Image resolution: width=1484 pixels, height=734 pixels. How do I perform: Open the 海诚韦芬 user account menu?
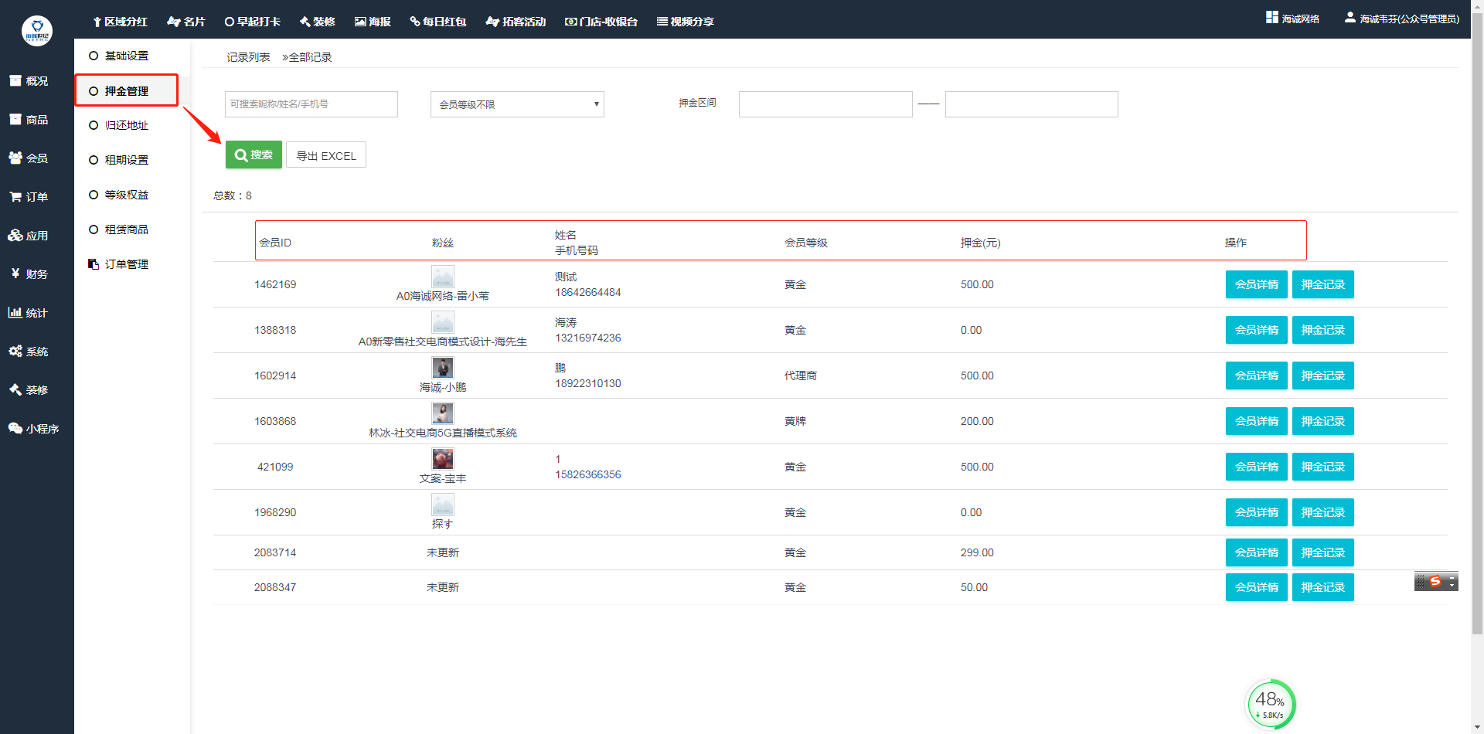pyautogui.click(x=1402, y=19)
